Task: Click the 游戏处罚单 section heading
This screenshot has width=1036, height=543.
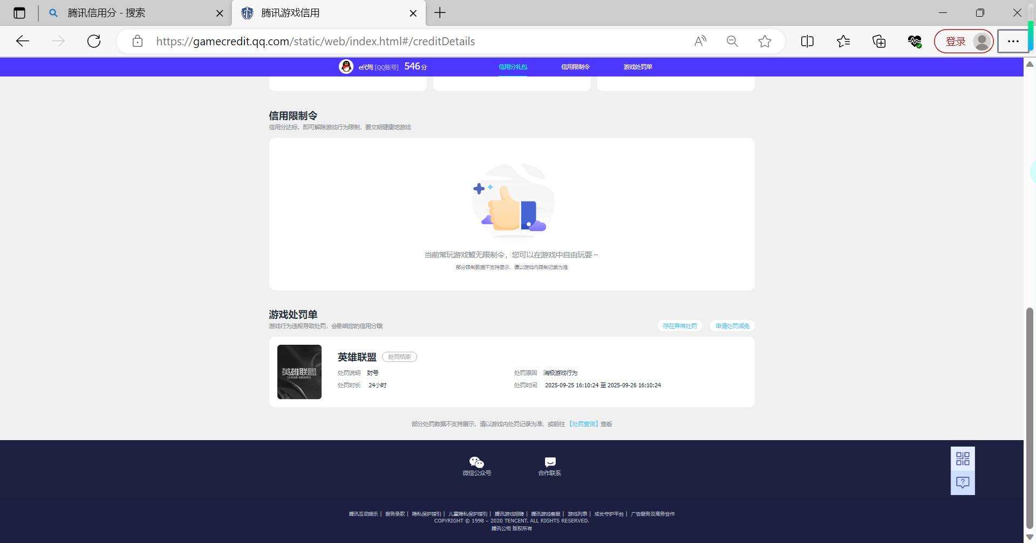Action: (293, 315)
